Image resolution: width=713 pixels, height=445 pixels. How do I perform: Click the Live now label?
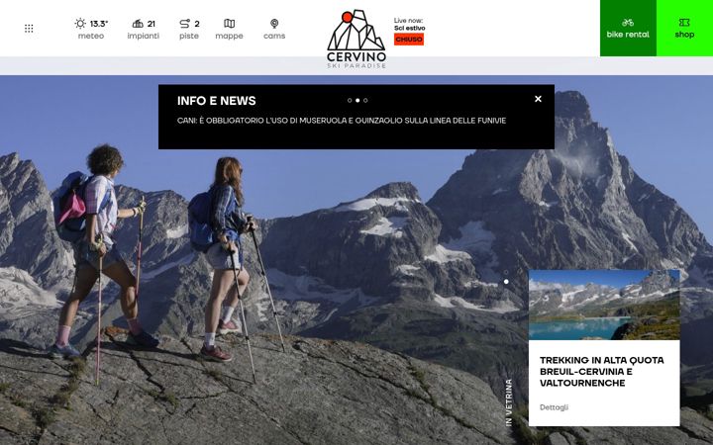pyautogui.click(x=408, y=21)
